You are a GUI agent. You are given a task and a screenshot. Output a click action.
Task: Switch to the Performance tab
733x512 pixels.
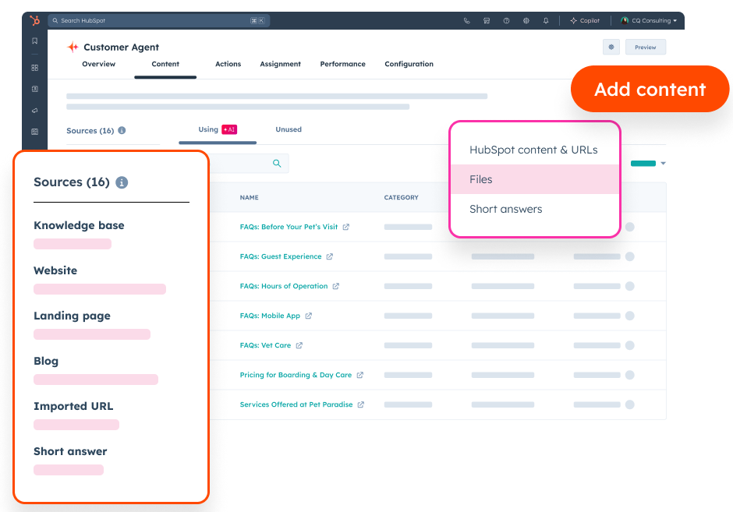click(342, 64)
